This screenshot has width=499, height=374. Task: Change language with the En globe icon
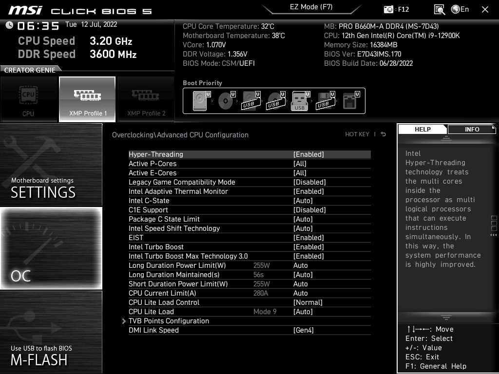[460, 9]
